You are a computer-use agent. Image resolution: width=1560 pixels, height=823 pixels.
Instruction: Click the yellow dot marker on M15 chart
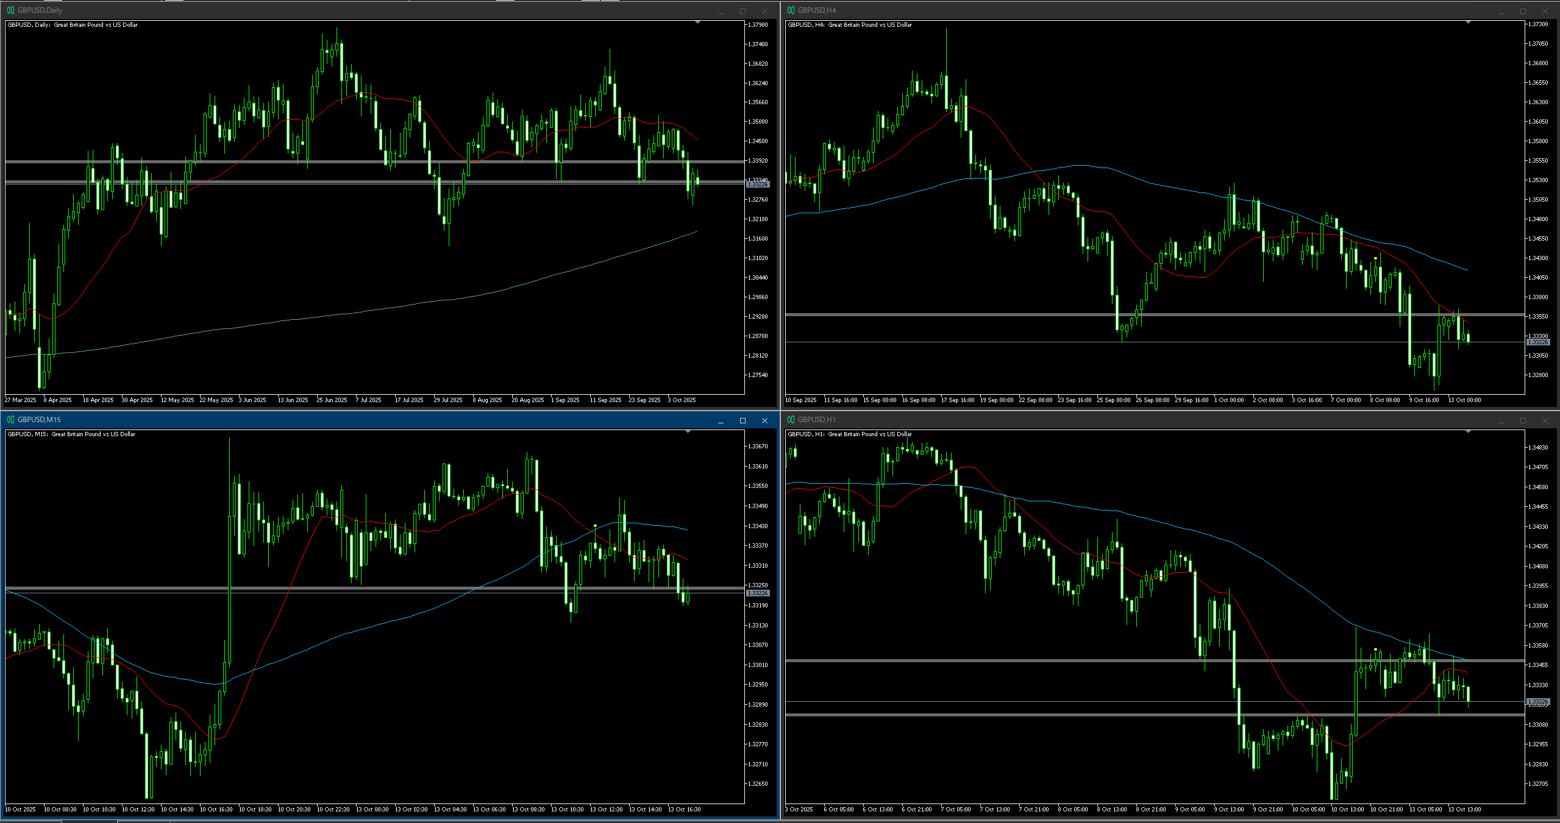coord(595,526)
